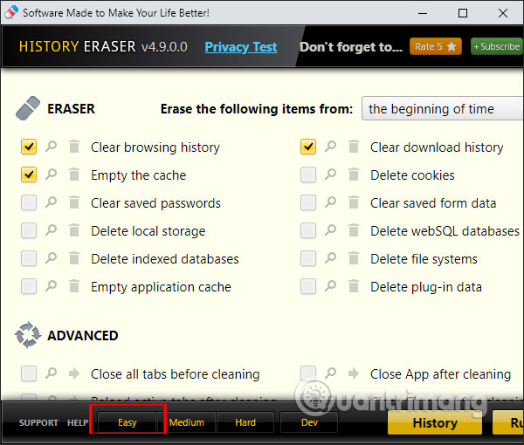524x445 pixels.
Task: Click the eraser app icon in title bar
Action: pyautogui.click(x=11, y=12)
